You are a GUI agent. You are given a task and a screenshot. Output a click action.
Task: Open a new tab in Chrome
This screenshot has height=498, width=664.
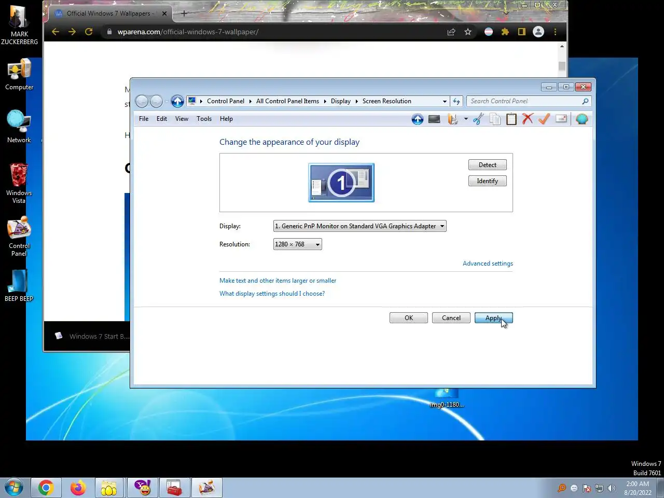point(184,13)
